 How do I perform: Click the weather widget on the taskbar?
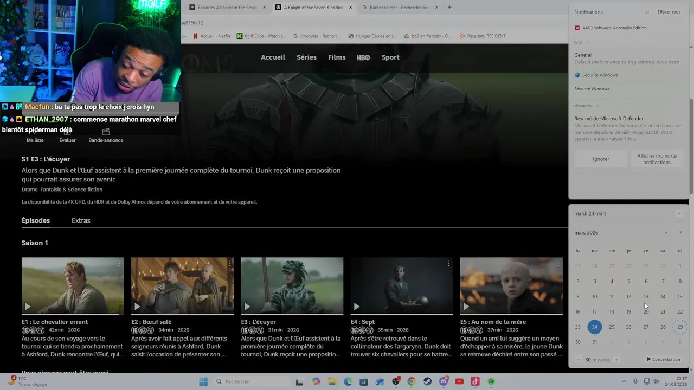click(x=27, y=381)
